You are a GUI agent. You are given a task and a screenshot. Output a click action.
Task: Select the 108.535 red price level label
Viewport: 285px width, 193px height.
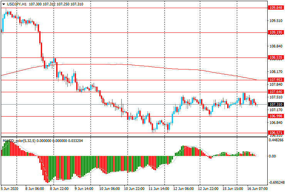(x=276, y=58)
